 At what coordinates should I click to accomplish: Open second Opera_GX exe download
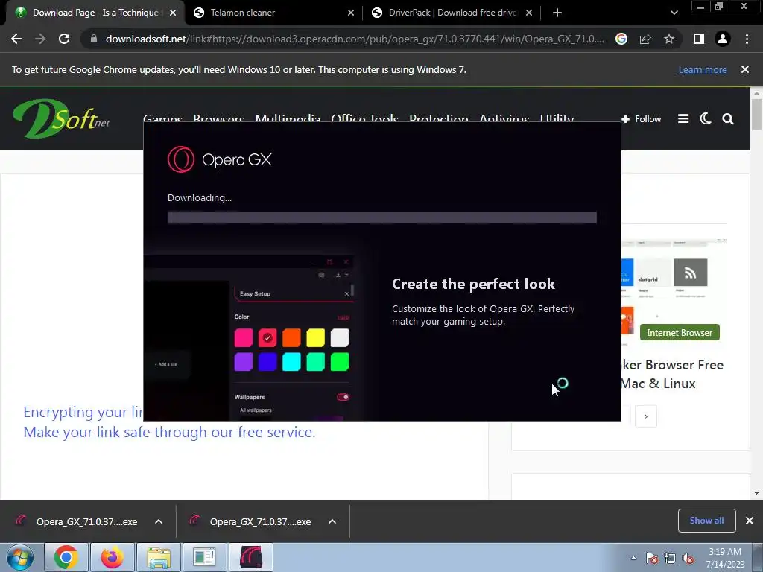point(260,521)
